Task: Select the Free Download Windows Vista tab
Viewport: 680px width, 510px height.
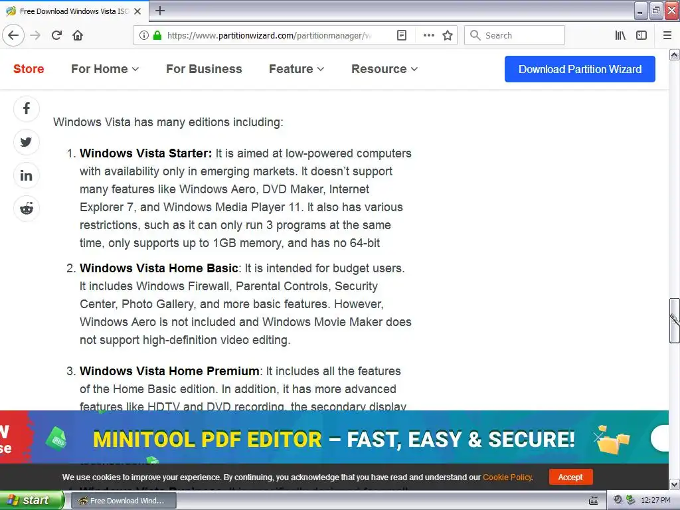Action: 74,11
